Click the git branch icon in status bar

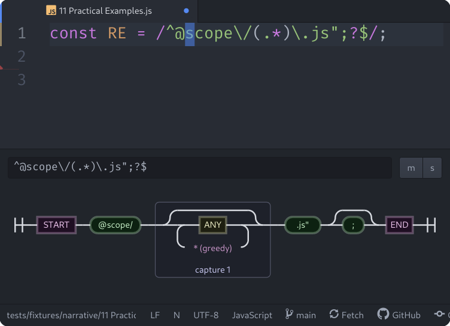pyautogui.click(x=289, y=315)
